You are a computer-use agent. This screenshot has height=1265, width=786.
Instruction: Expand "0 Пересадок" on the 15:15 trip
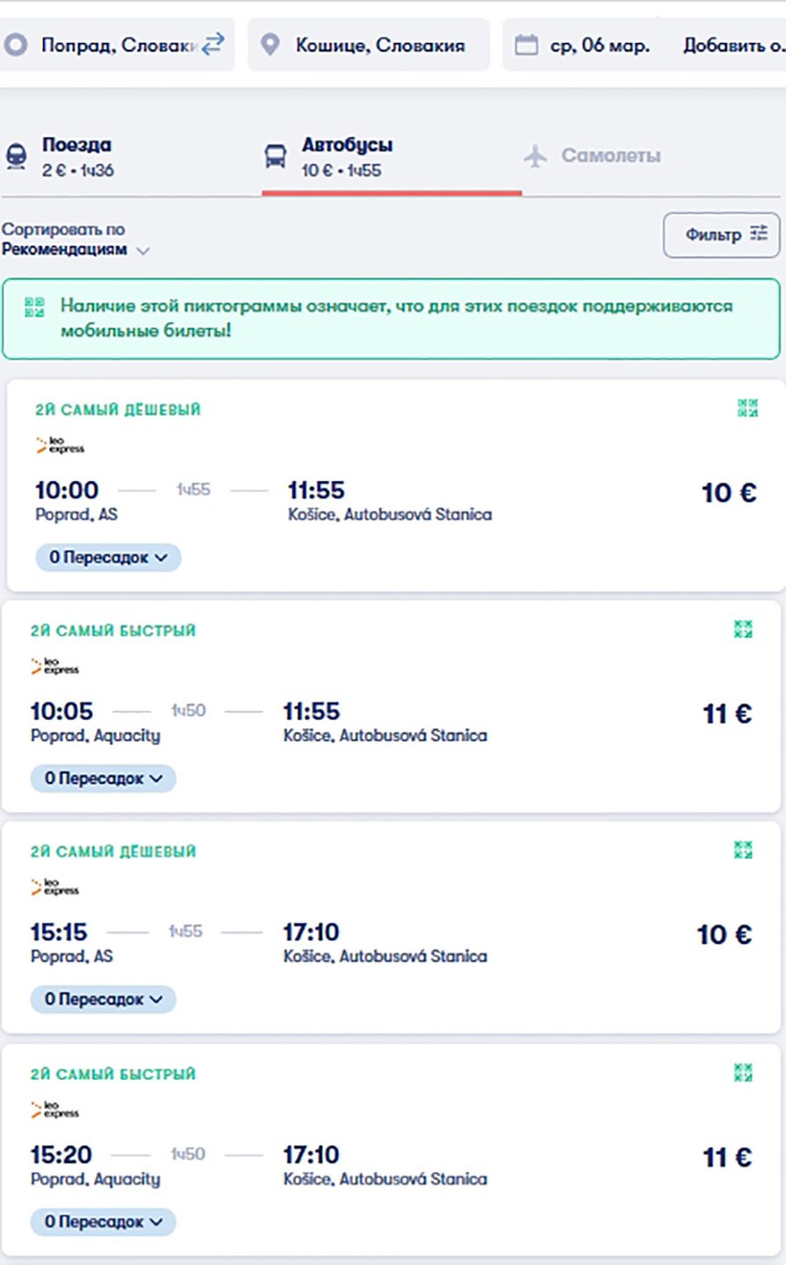click(104, 999)
